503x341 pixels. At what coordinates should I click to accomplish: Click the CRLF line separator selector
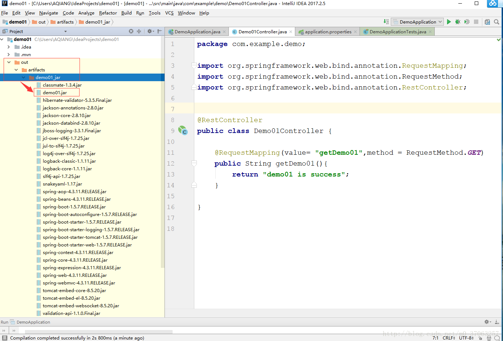point(449,338)
